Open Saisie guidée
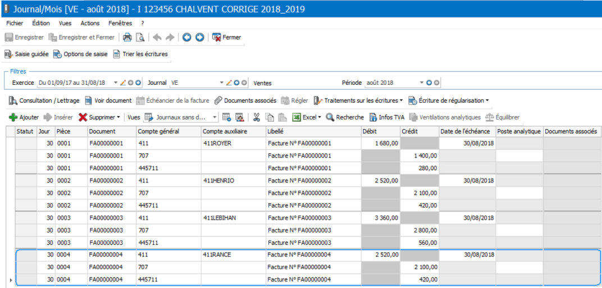 pyautogui.click(x=26, y=54)
